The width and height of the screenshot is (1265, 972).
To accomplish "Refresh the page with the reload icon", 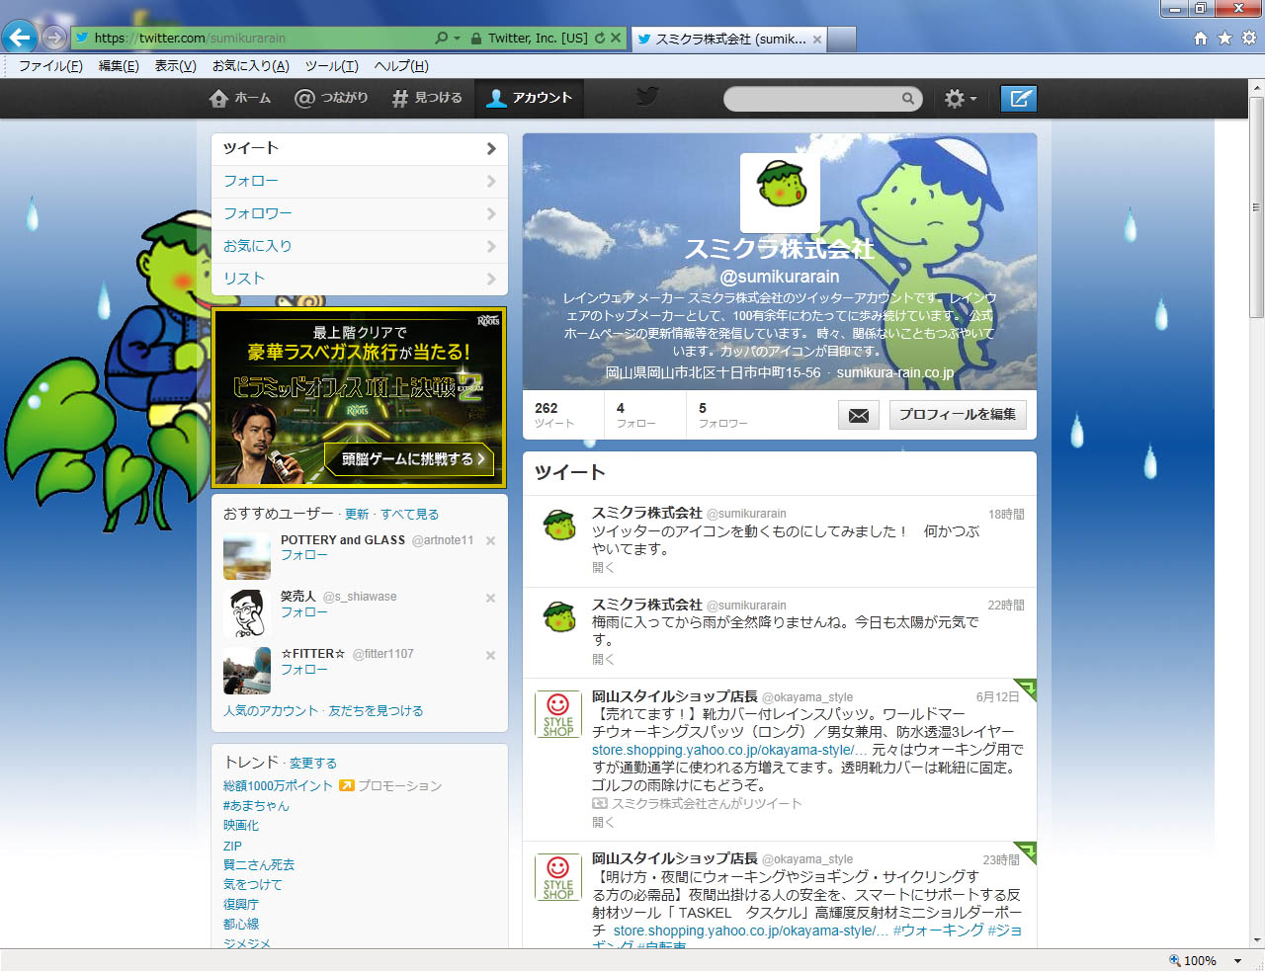I will pyautogui.click(x=599, y=39).
